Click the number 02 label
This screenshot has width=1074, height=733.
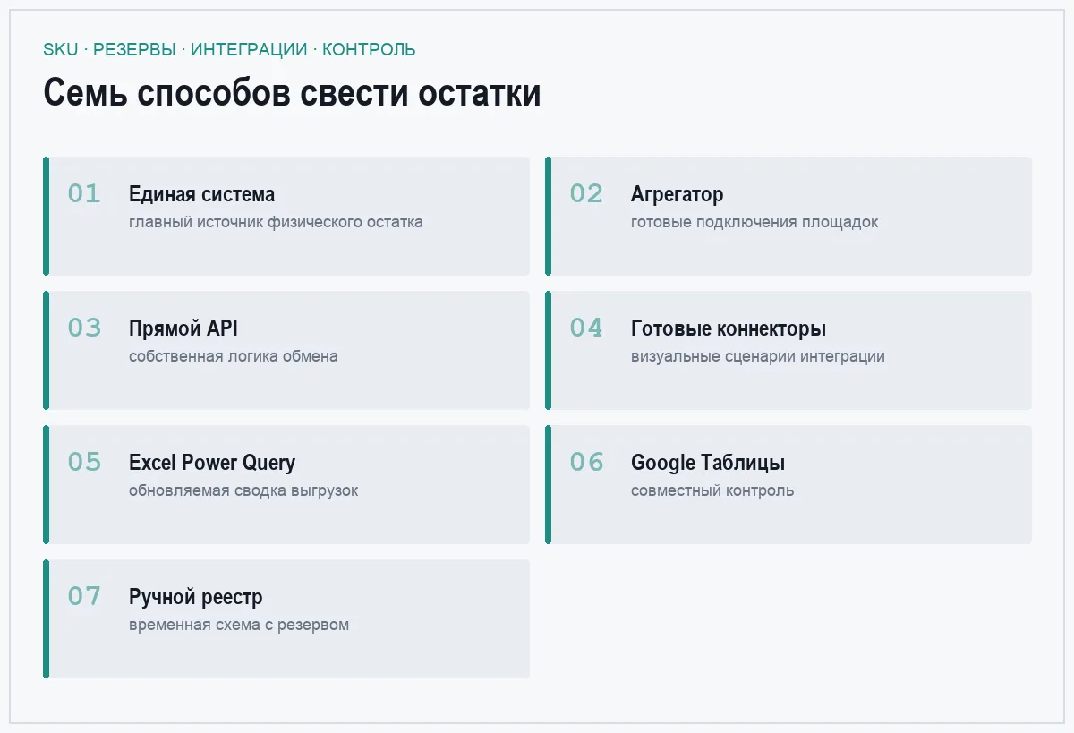pos(586,193)
